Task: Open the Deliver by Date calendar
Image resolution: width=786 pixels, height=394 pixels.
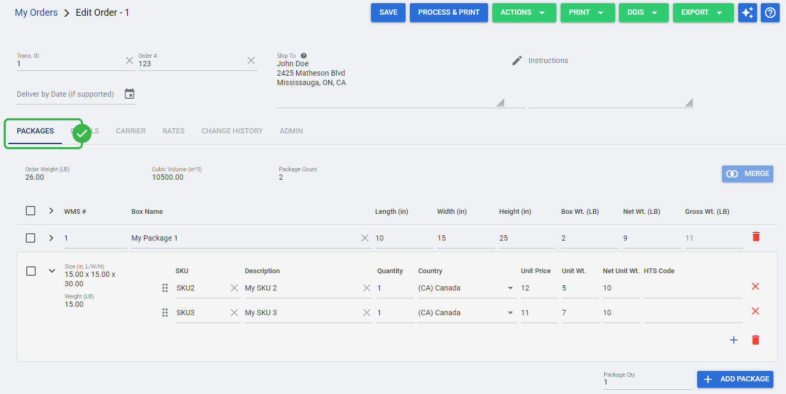Action: point(129,94)
